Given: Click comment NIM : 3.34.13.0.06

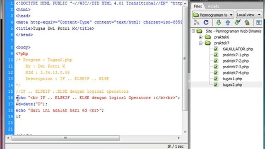Looking at the screenshot, I should 48,72.
